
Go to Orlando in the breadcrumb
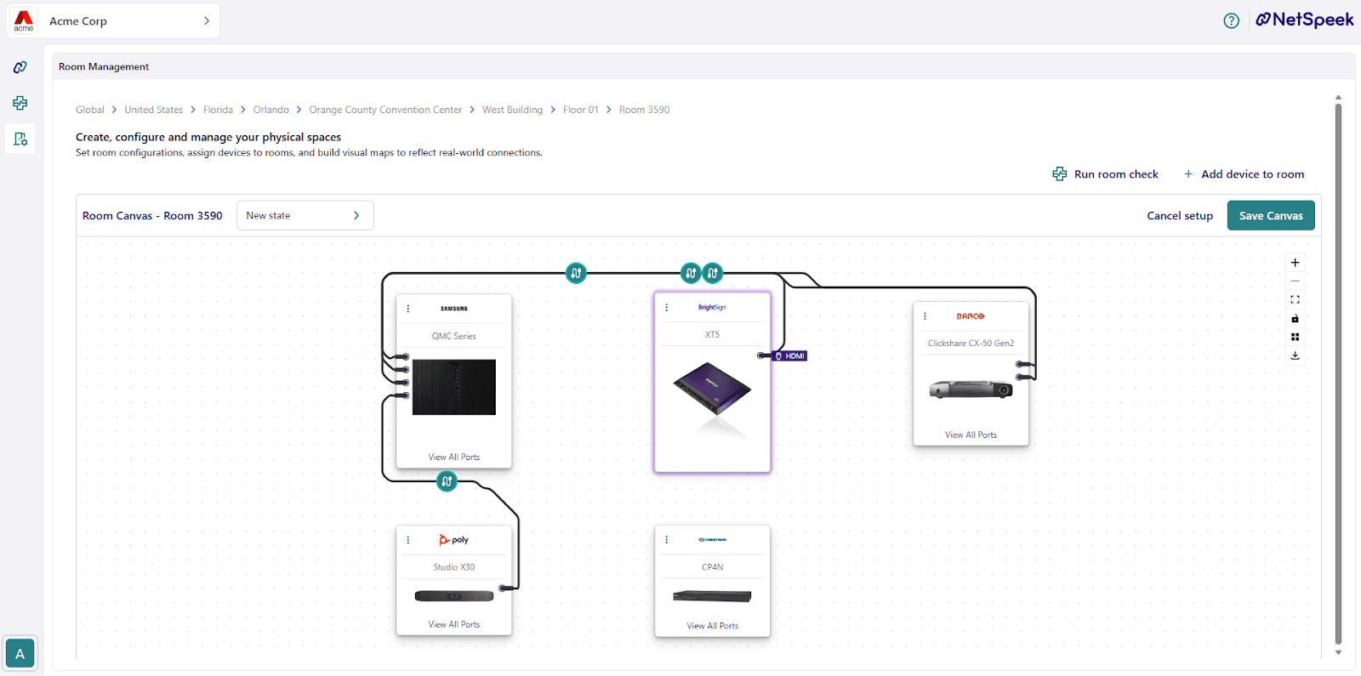coord(271,110)
